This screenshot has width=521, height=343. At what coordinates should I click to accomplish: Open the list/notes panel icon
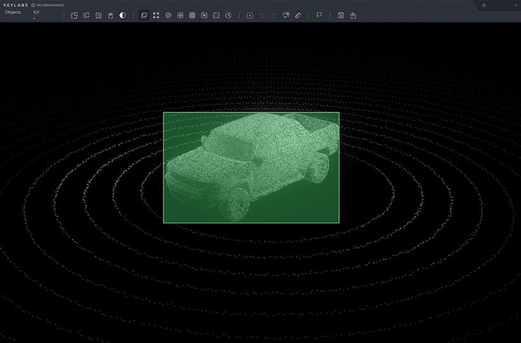pyautogui.click(x=98, y=15)
